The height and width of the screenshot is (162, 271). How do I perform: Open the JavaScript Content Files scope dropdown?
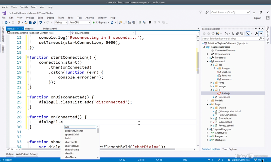point(38,33)
